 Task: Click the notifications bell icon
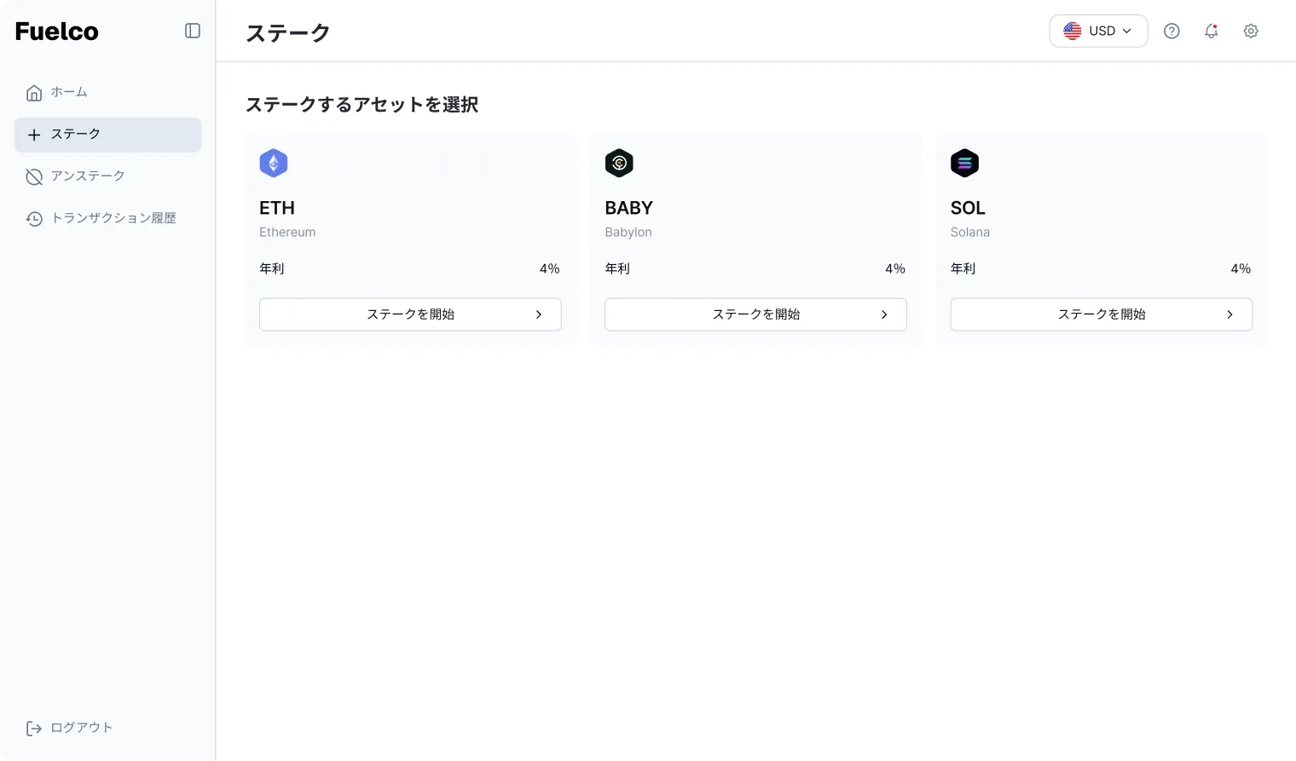coord(1211,31)
